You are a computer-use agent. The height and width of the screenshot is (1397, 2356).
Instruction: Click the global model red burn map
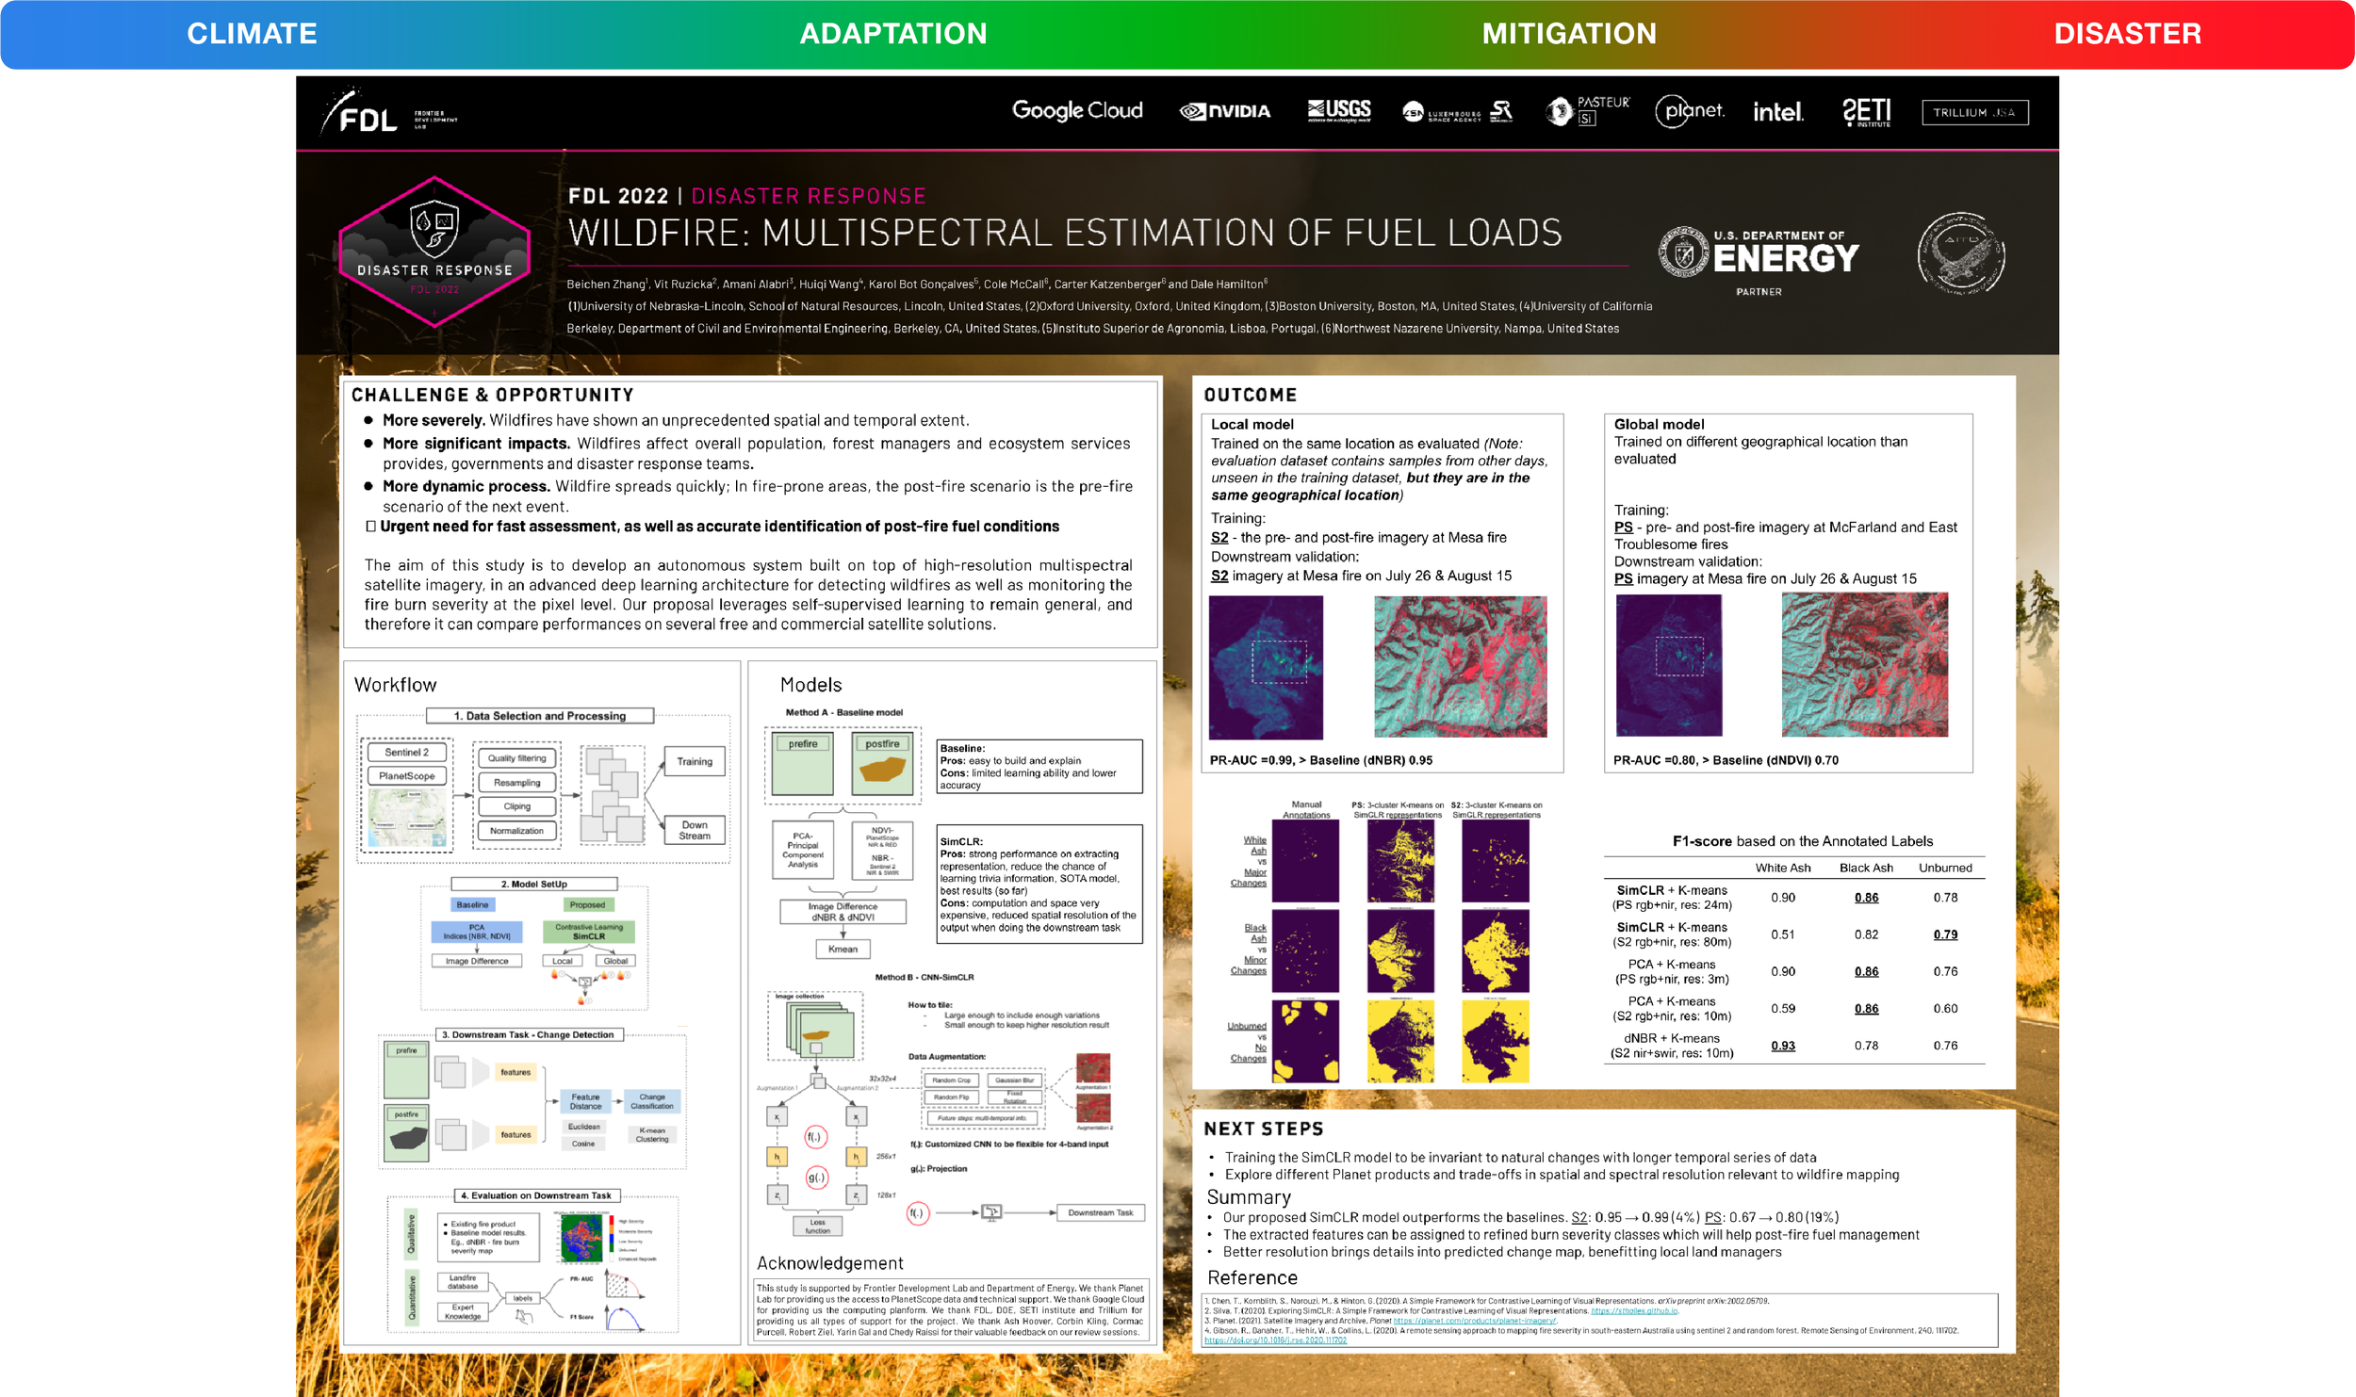click(1864, 664)
